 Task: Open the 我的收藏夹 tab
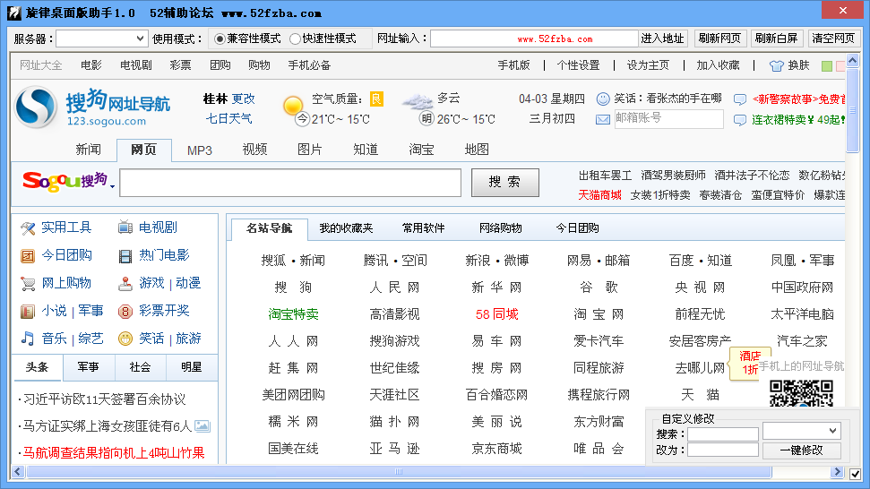(x=346, y=228)
